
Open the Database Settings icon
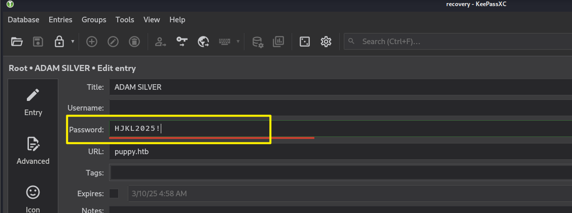coord(258,42)
